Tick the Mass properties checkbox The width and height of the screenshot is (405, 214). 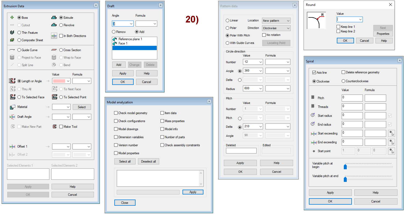point(162,121)
